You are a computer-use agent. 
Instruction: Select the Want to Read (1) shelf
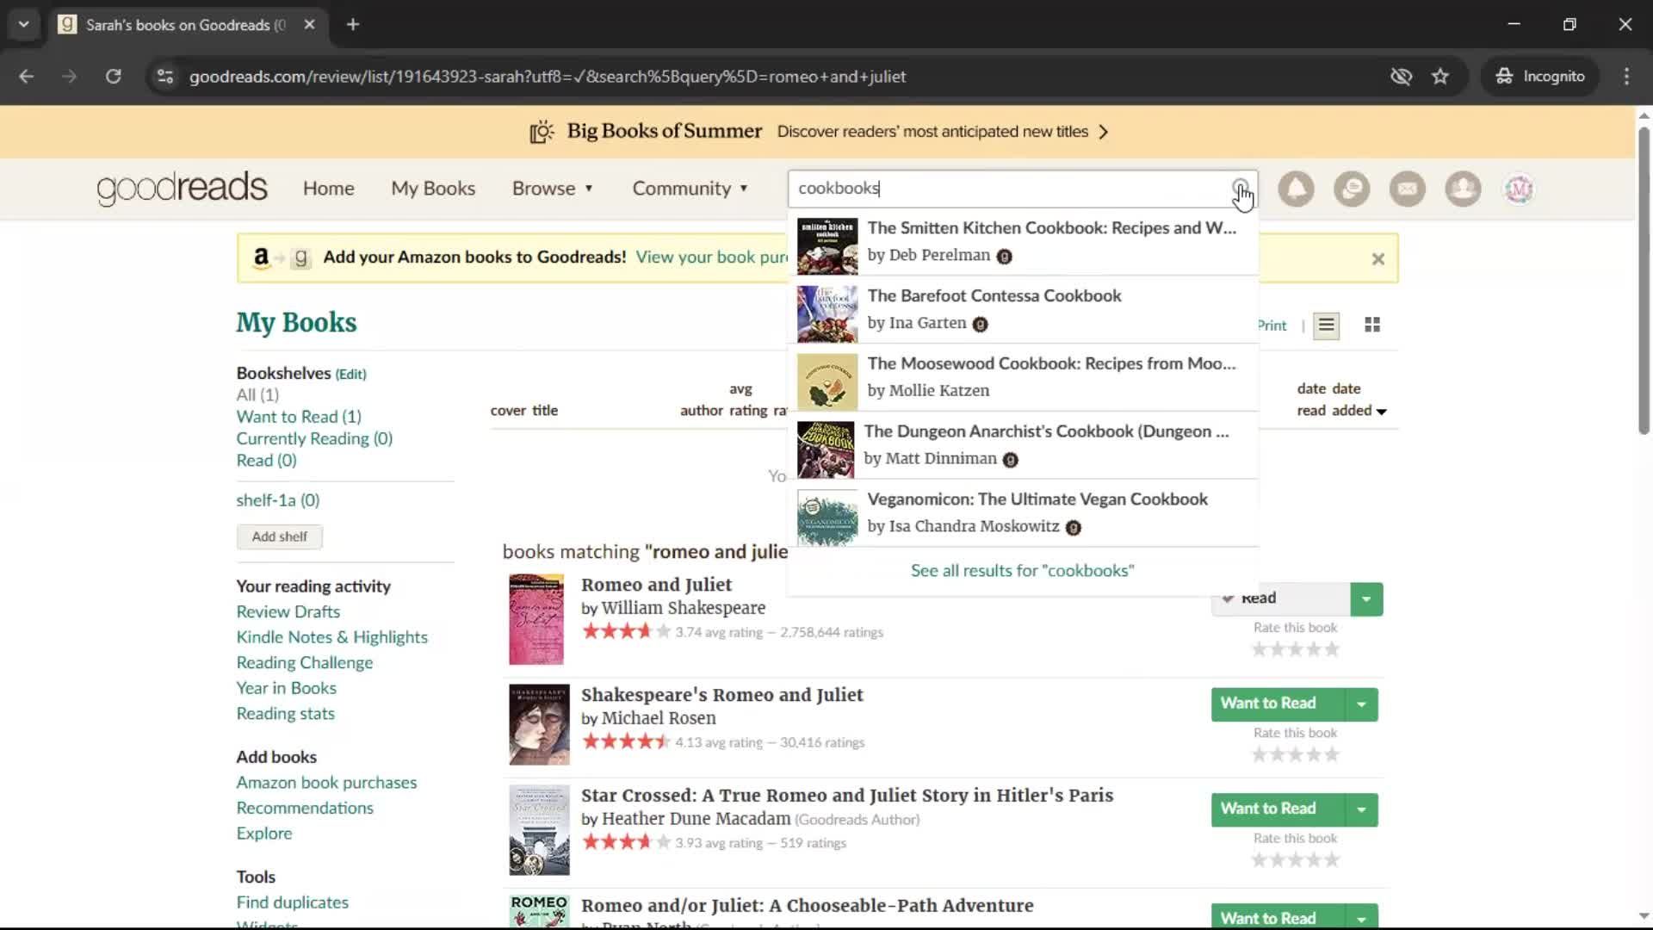click(x=299, y=417)
